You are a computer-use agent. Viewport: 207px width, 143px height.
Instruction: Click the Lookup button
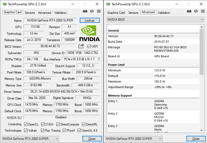90,20
